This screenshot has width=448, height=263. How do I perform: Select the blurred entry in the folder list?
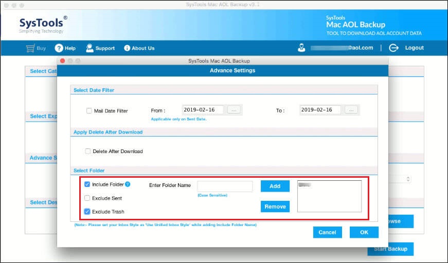tap(304, 185)
